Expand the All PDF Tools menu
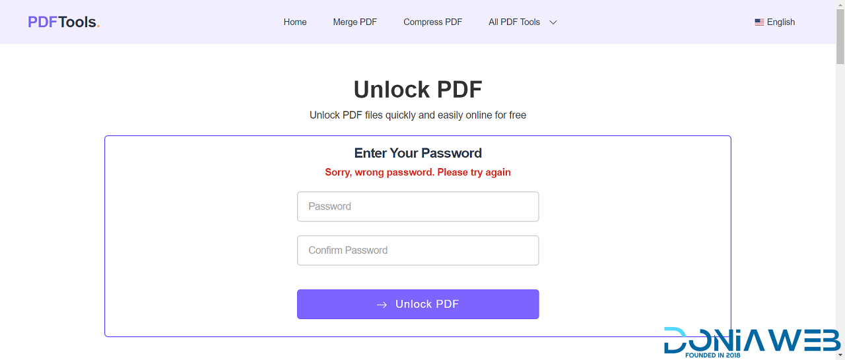Viewport: 845px width, 360px height. coord(514,22)
